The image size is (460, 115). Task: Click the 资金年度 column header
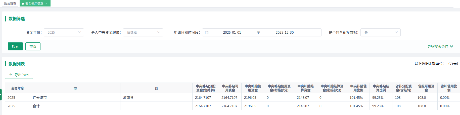click(18, 88)
